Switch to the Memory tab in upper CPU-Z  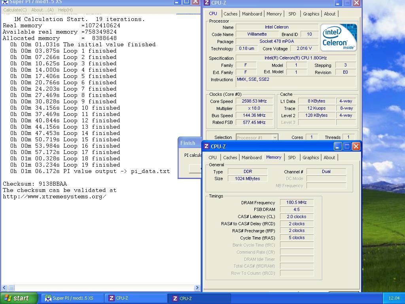click(x=274, y=14)
